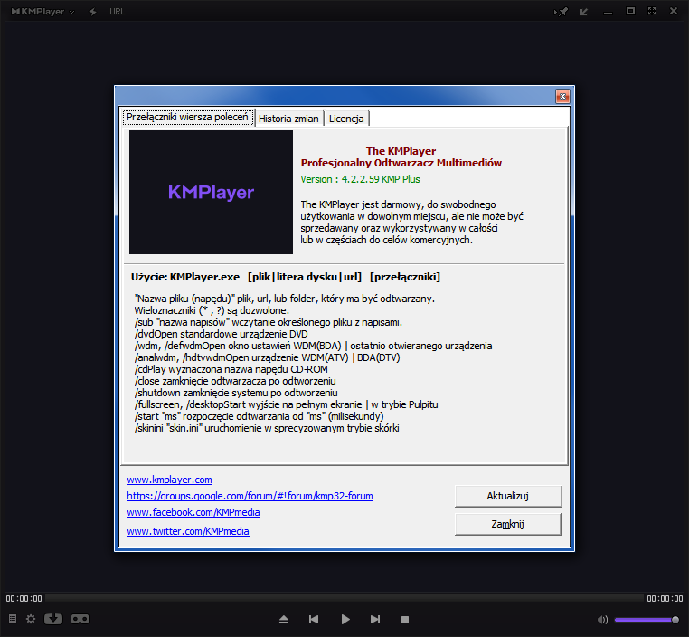Click the /close switch description line

click(235, 381)
